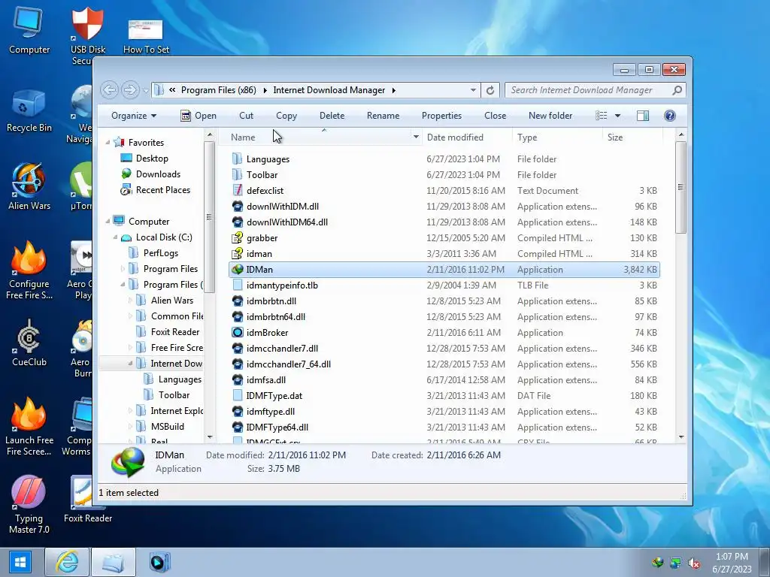Open recent pages dropdown next to Forward
The width and height of the screenshot is (770, 577).
145,90
